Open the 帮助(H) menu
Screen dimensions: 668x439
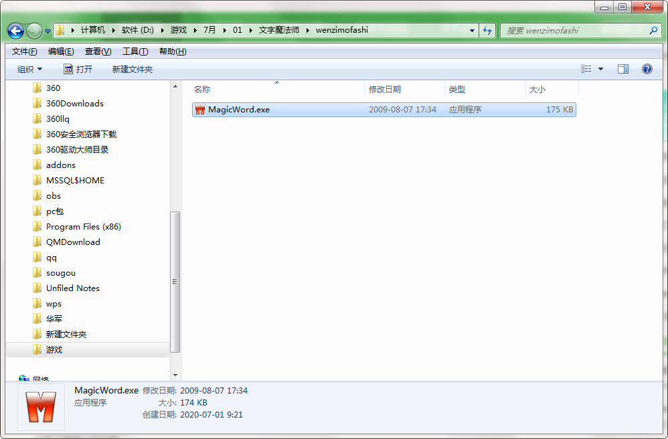[x=173, y=52]
